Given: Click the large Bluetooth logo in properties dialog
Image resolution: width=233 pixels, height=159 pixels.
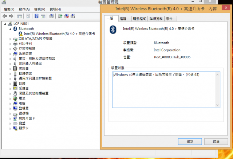Looking at the screenshot, I should tap(113, 30).
